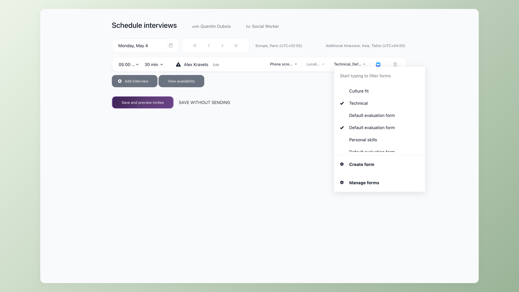Click the View availability button
The width and height of the screenshot is (519, 292).
[x=181, y=81]
